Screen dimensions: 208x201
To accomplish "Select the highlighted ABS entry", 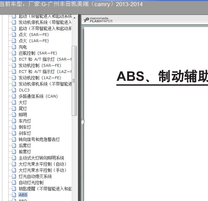I will point(23,195).
